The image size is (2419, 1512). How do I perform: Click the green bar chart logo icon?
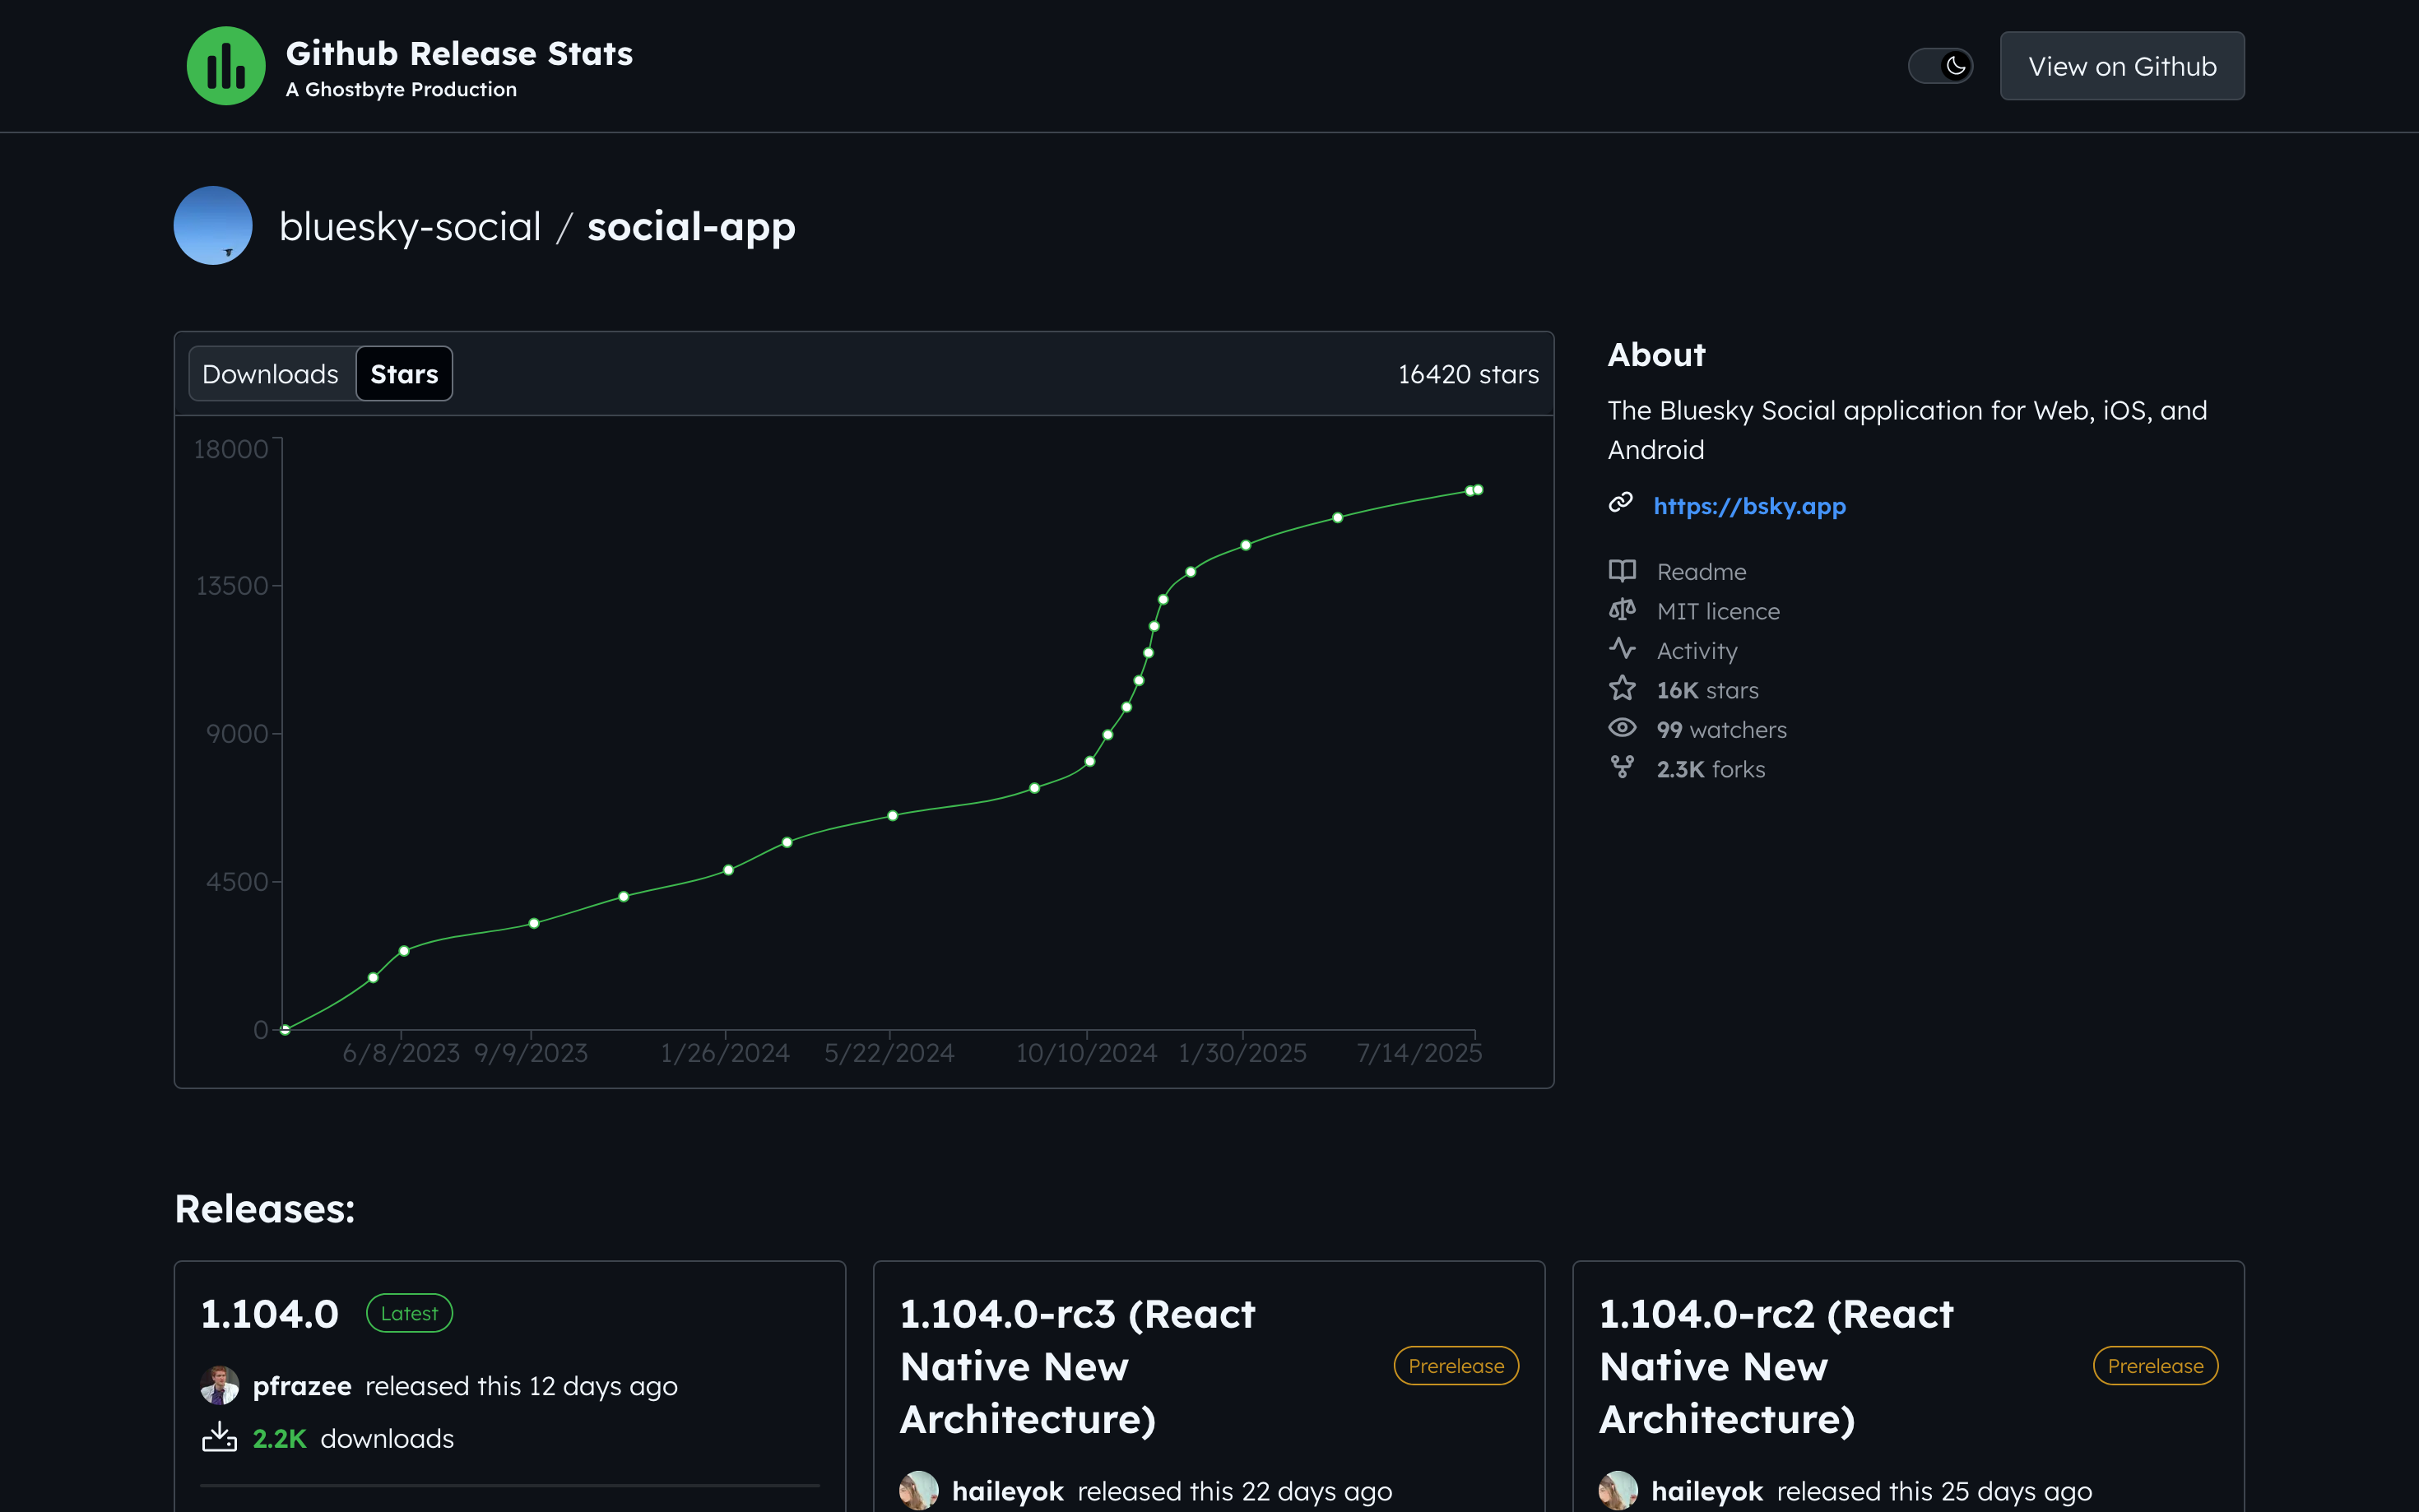tap(226, 66)
